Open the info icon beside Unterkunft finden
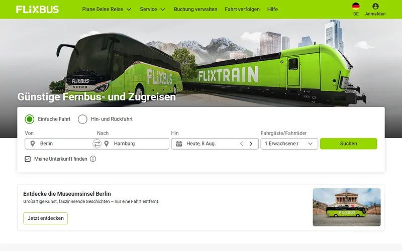The height and width of the screenshot is (251, 402). (x=93, y=159)
